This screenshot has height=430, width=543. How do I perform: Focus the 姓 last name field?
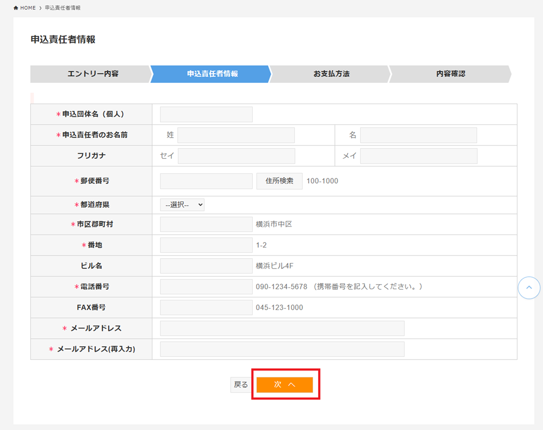[x=236, y=135]
